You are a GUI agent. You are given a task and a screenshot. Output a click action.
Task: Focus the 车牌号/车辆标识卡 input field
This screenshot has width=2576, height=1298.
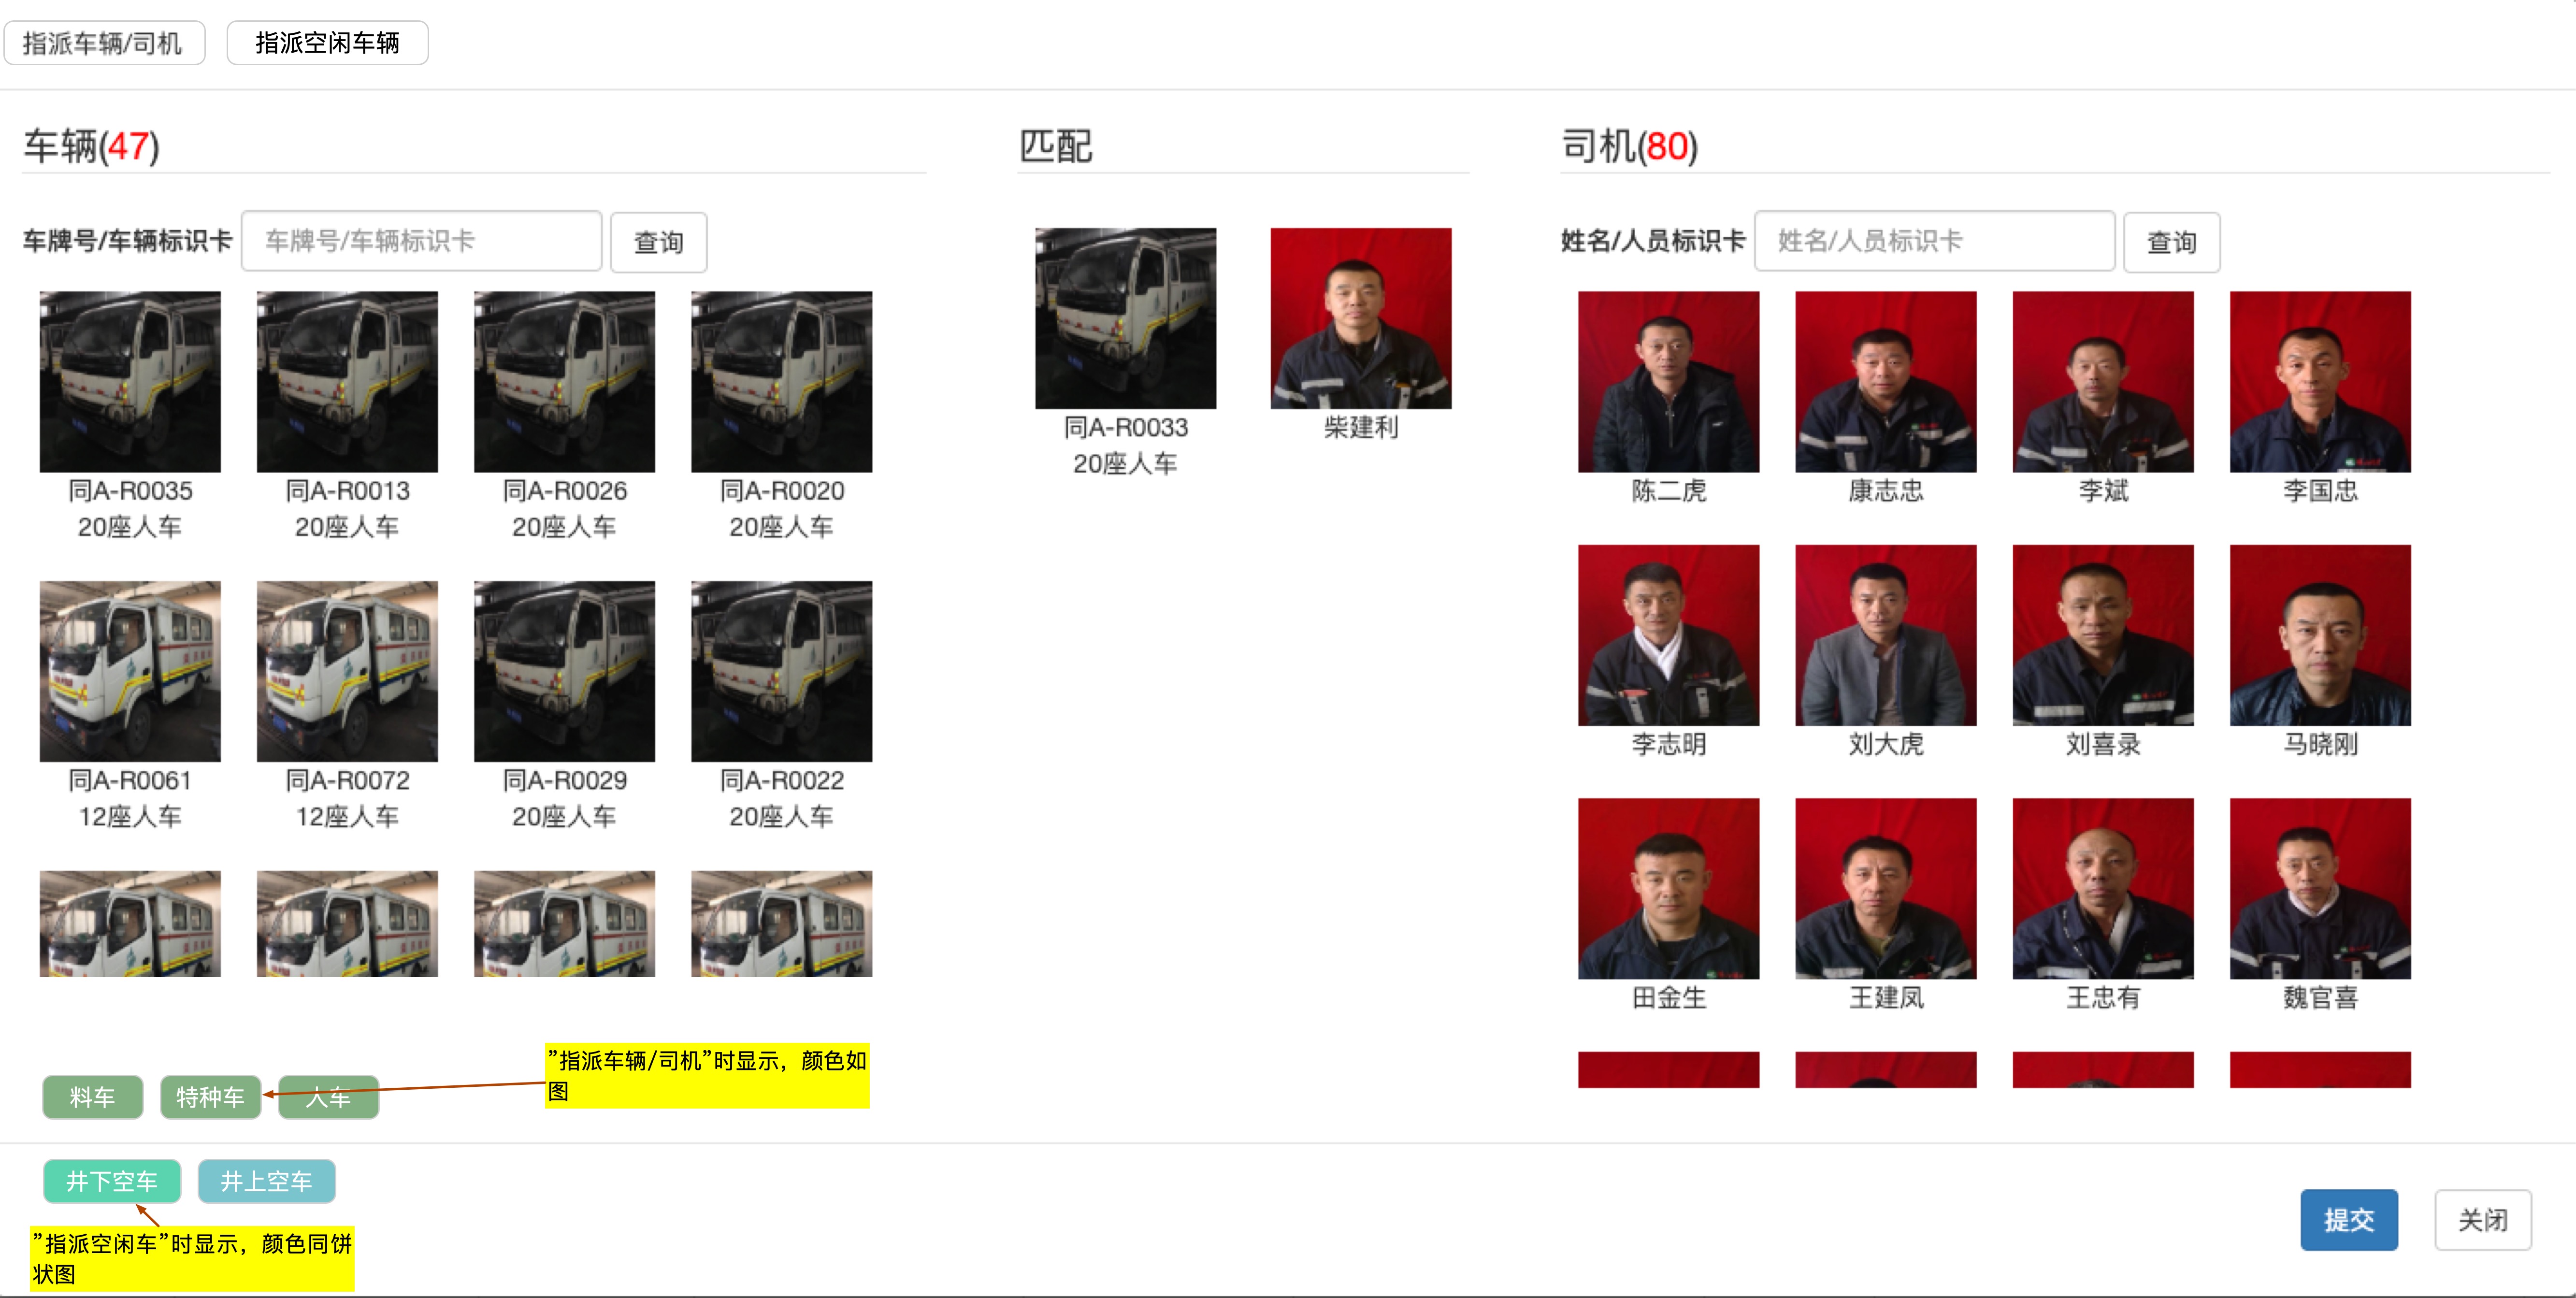click(421, 241)
